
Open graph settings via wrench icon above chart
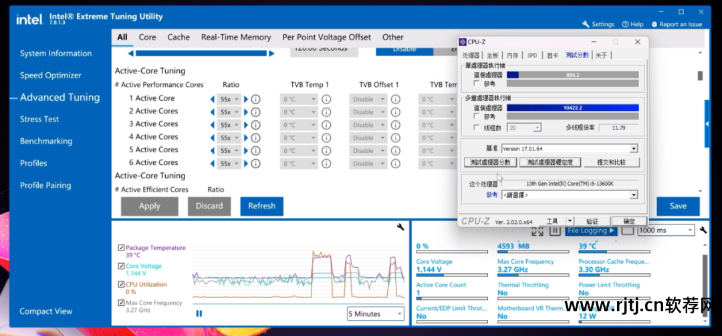click(x=400, y=228)
